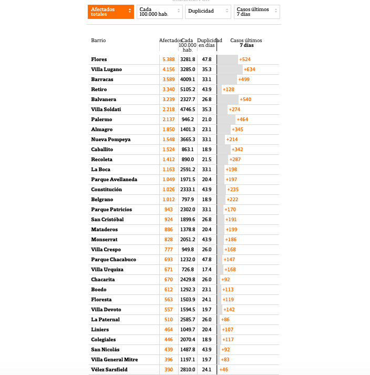Click Palermo's affected count 2.137
370x375 pixels.
pos(169,120)
